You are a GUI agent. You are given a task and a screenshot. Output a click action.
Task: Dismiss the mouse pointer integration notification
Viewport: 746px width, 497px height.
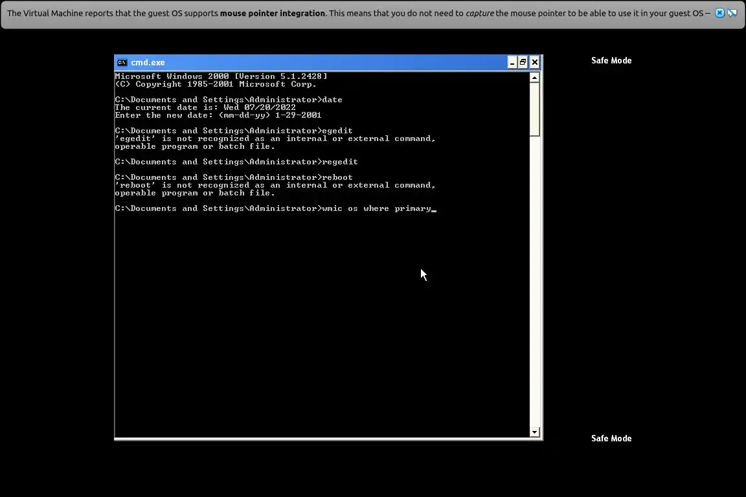(720, 13)
